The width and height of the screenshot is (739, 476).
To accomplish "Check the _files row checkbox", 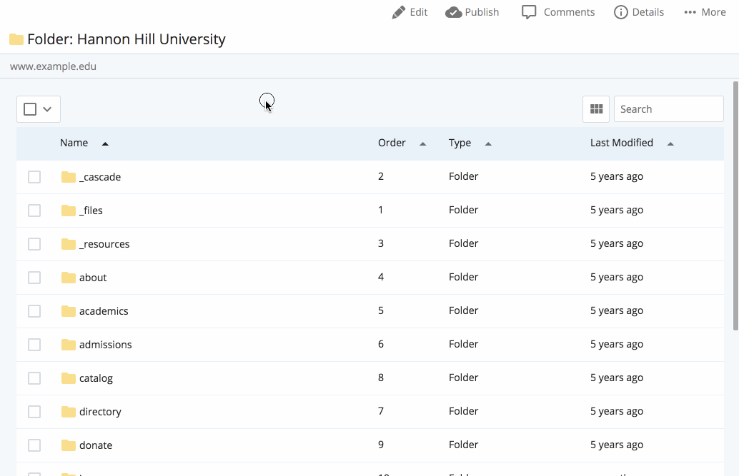I will coord(34,211).
